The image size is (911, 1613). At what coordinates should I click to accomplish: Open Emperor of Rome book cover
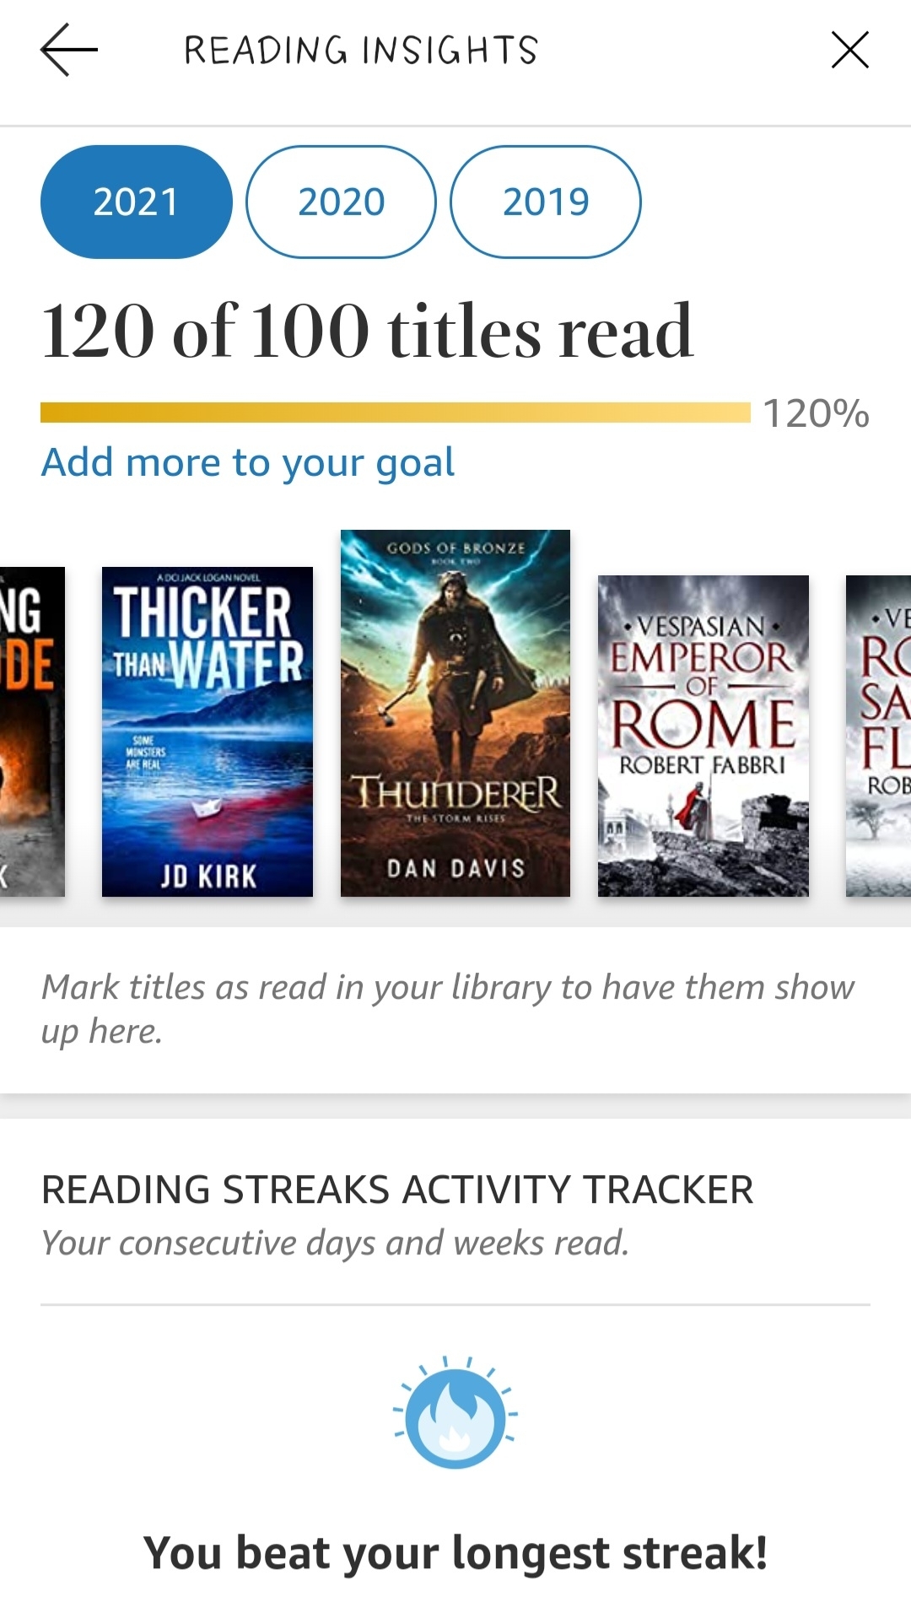pyautogui.click(x=703, y=735)
